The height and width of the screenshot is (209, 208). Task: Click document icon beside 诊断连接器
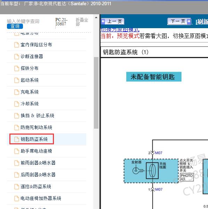click(x=17, y=57)
